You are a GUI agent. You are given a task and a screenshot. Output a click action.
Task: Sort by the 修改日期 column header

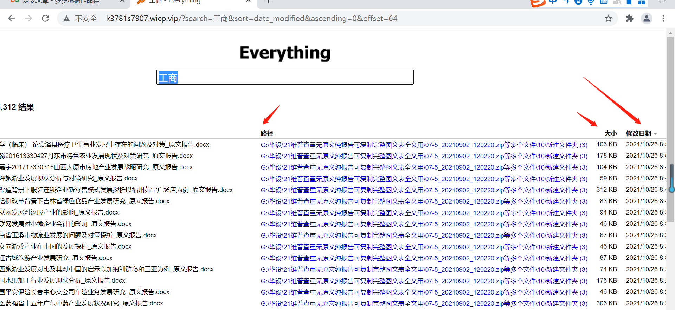click(x=639, y=133)
